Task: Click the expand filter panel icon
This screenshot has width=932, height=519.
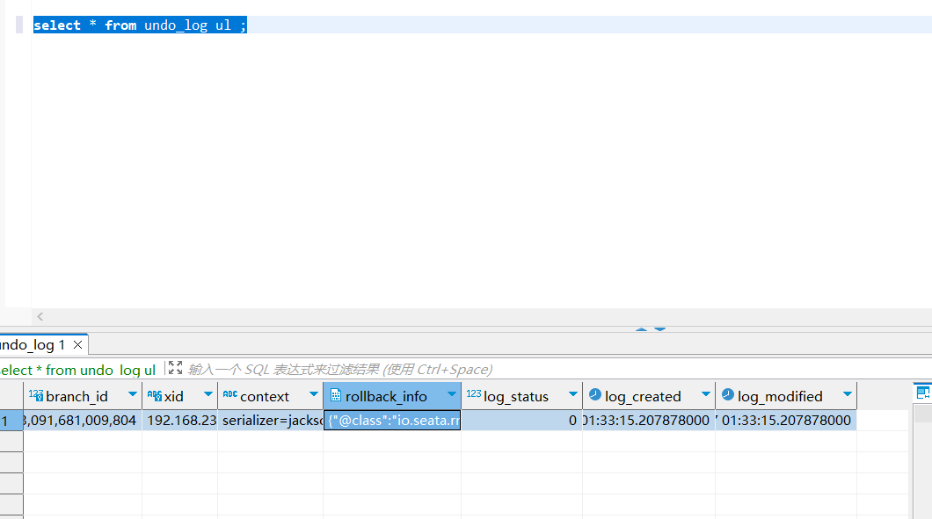Action: click(175, 369)
